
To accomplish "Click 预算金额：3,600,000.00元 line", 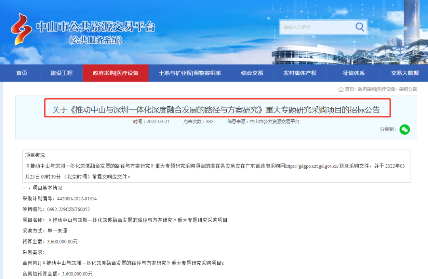I will [x=50, y=241].
